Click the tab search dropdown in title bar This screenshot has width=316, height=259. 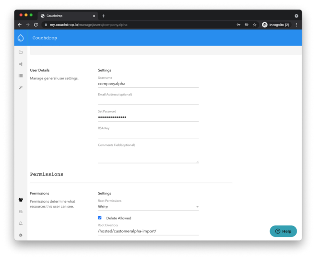point(296,16)
